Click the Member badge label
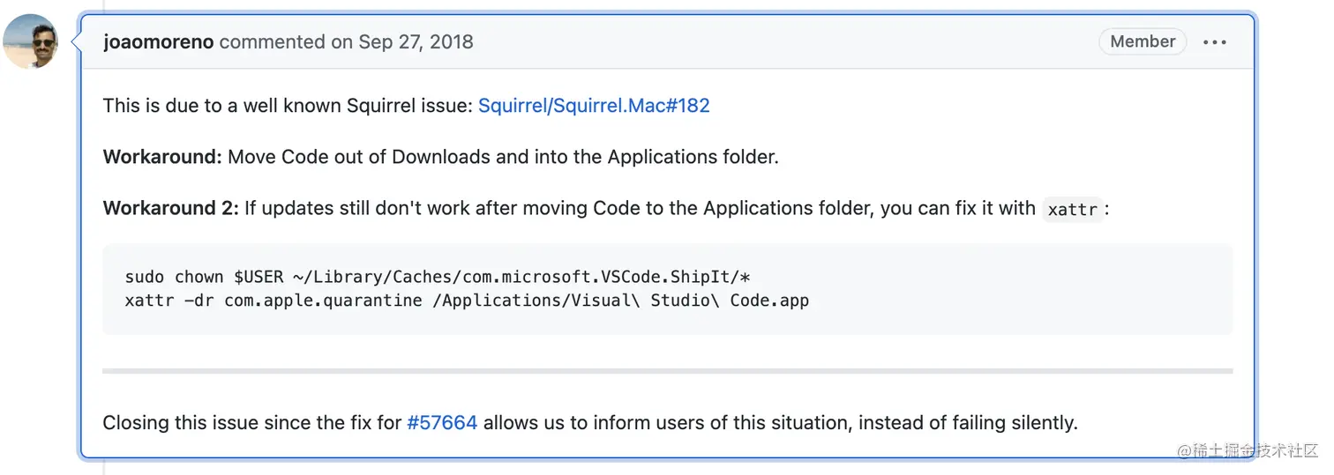The height and width of the screenshot is (475, 1334). (x=1143, y=41)
